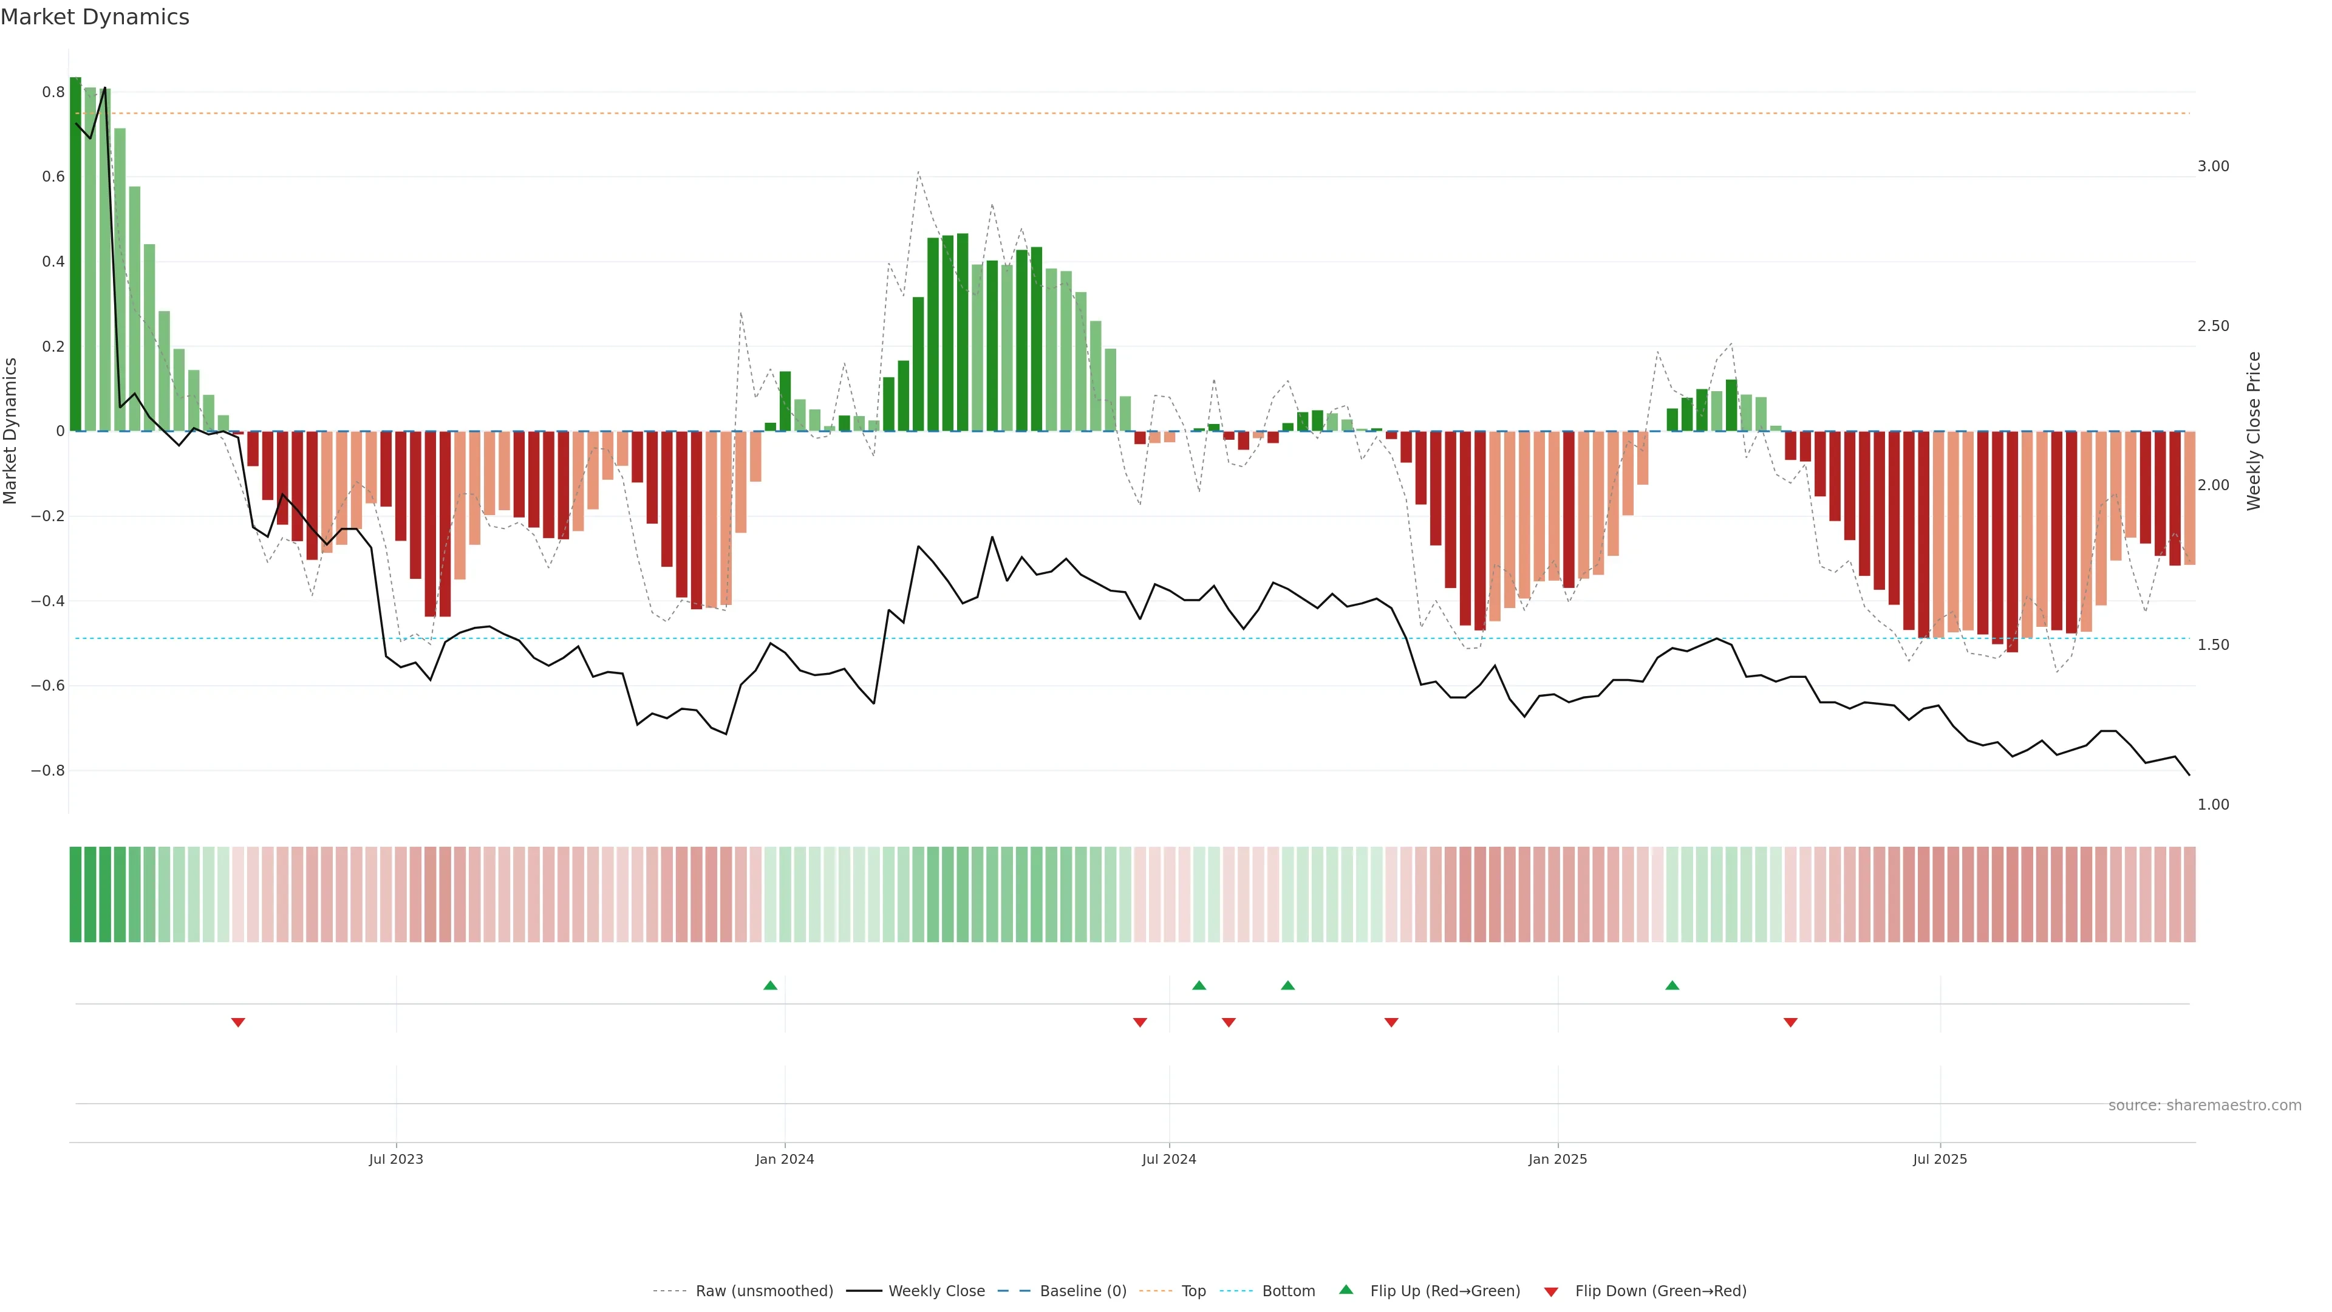Toggle the Weekly Close legend entry
2332x1312 pixels.
click(936, 1291)
